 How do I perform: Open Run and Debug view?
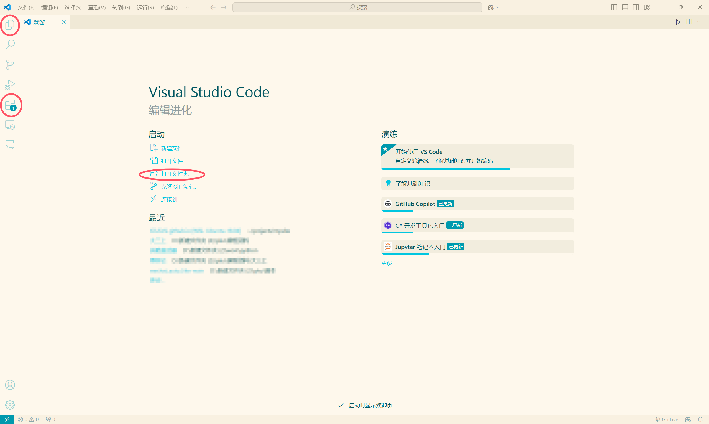point(10,85)
